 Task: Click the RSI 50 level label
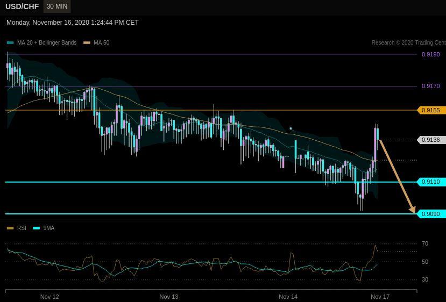click(425, 262)
